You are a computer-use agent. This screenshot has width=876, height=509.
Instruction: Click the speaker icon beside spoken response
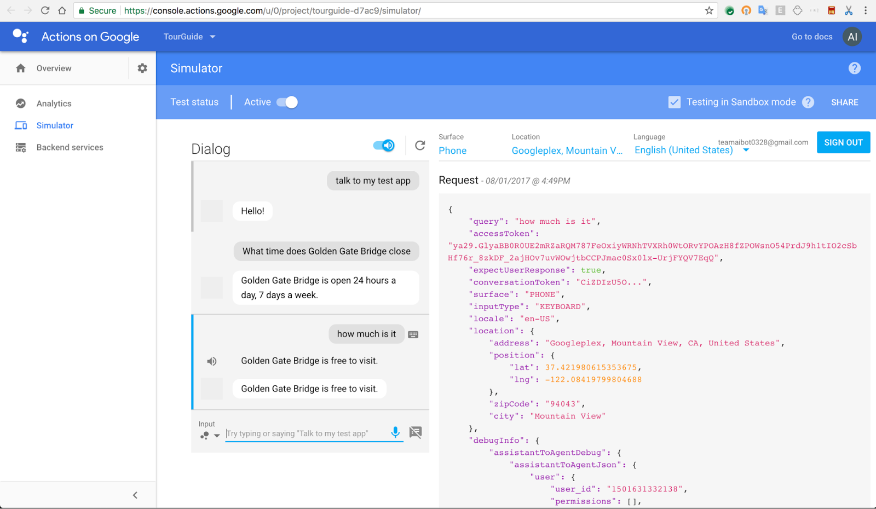[x=212, y=361]
